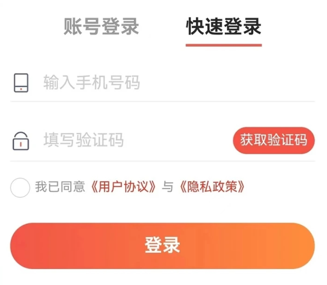The height and width of the screenshot is (285, 327).
Task: Click the 填写验证码 placeholder text
Action: 84,141
